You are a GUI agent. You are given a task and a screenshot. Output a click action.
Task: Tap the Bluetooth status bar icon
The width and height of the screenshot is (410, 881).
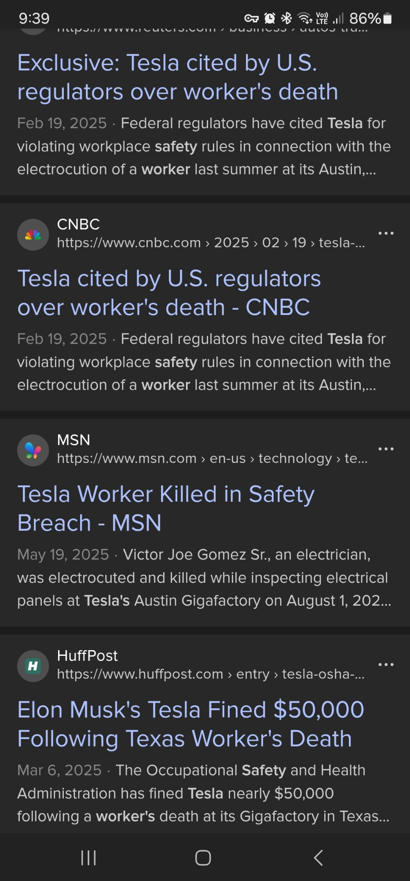[286, 18]
